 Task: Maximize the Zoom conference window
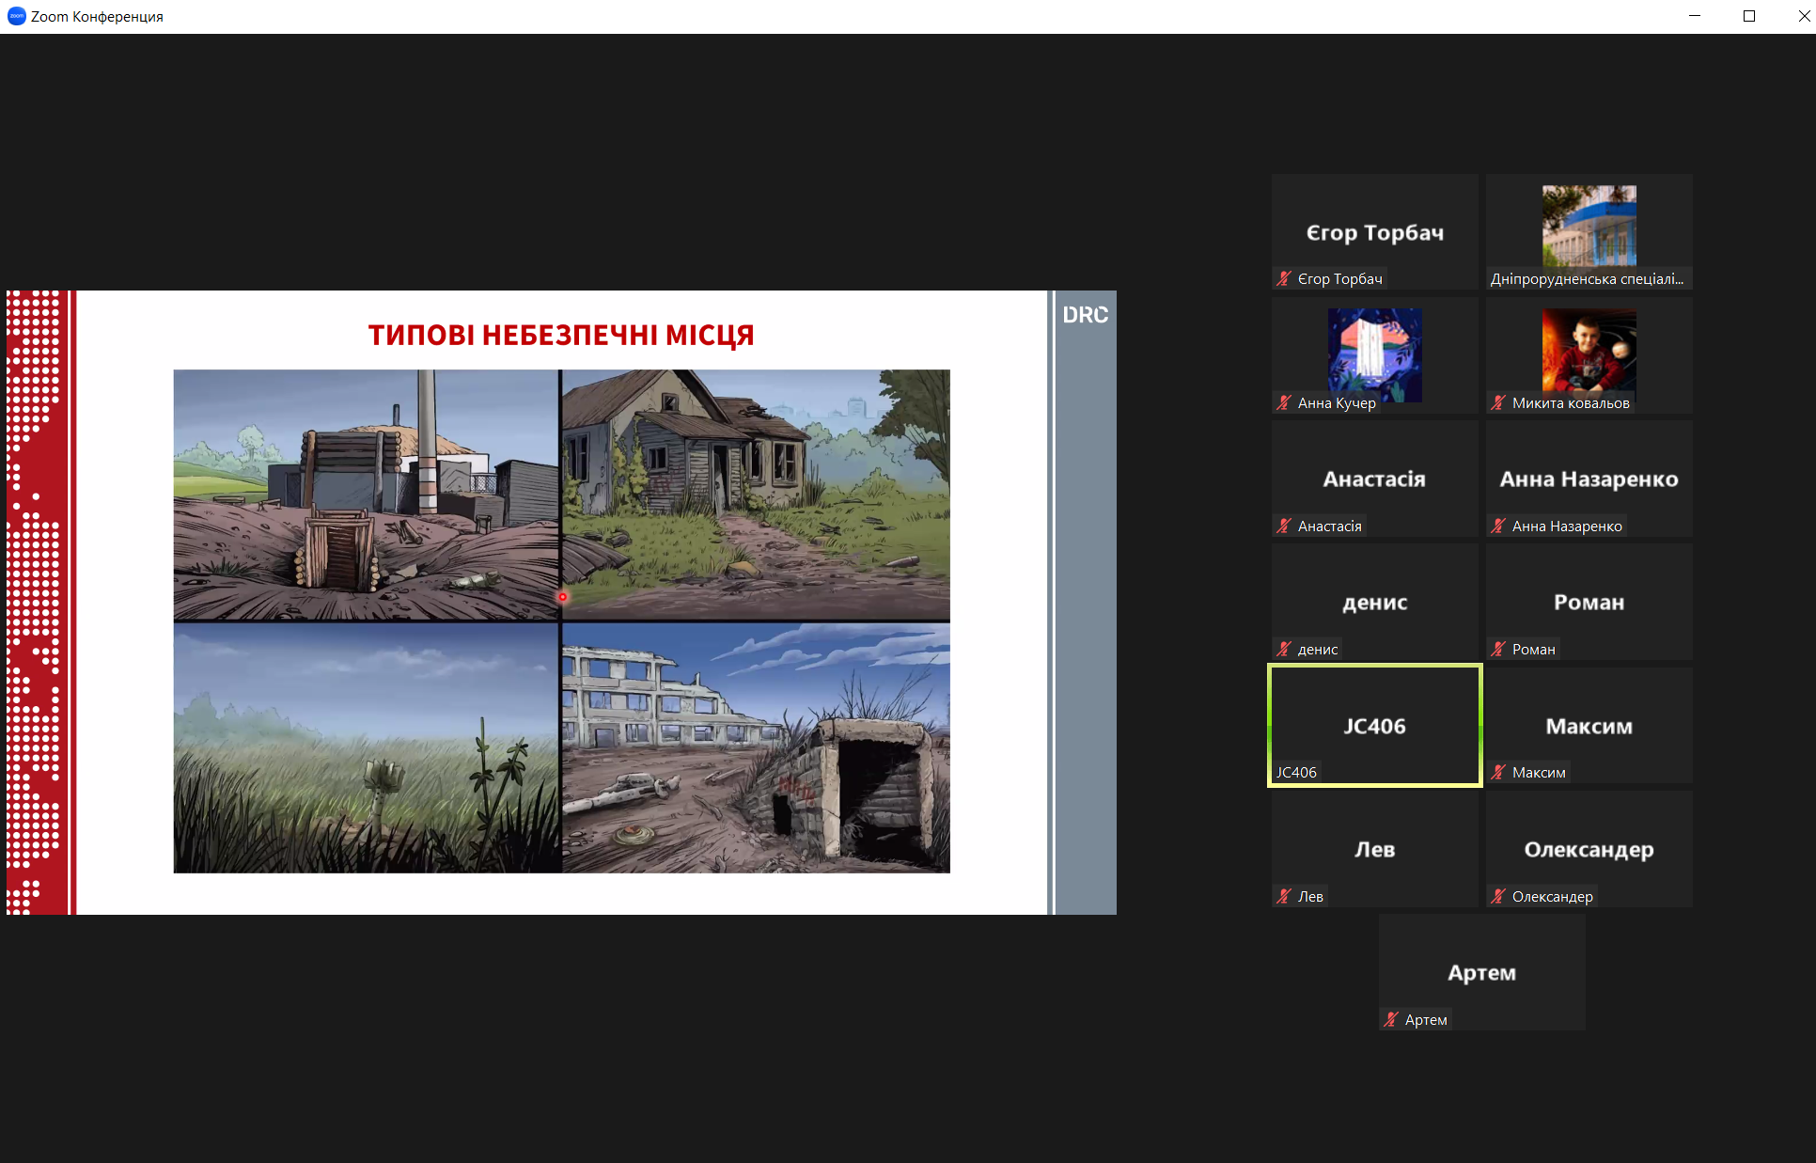click(1749, 16)
